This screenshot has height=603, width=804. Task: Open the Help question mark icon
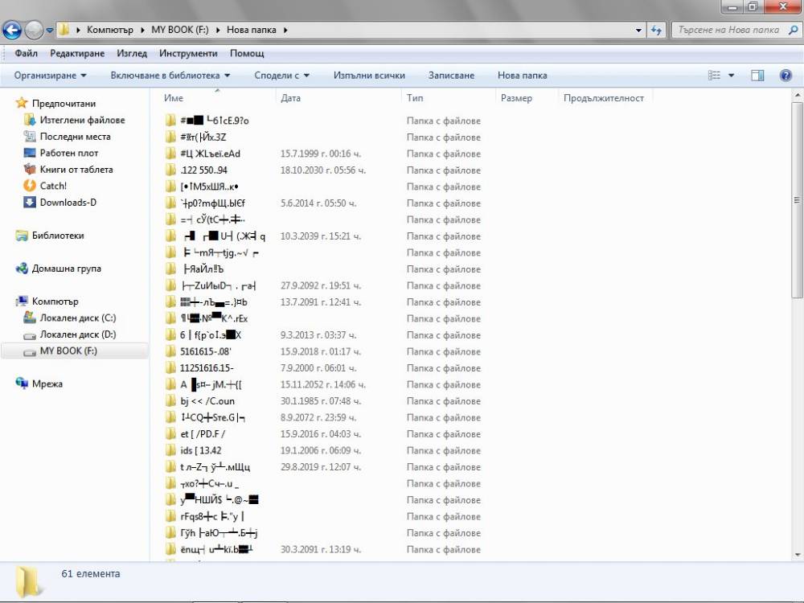click(x=785, y=76)
